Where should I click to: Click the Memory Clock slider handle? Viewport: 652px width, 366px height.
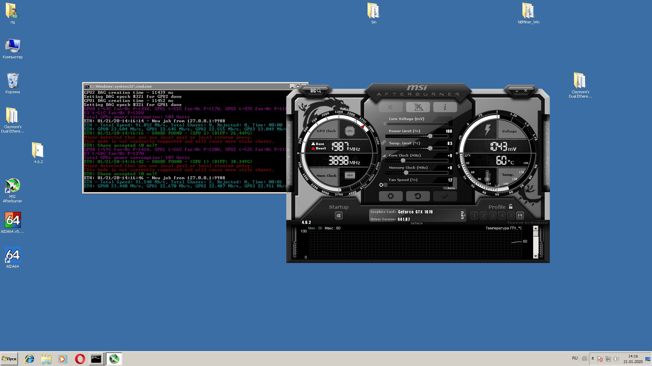[406, 173]
